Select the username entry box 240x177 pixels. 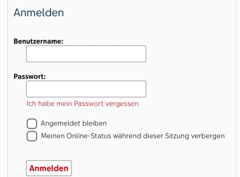pyautogui.click(x=86, y=54)
